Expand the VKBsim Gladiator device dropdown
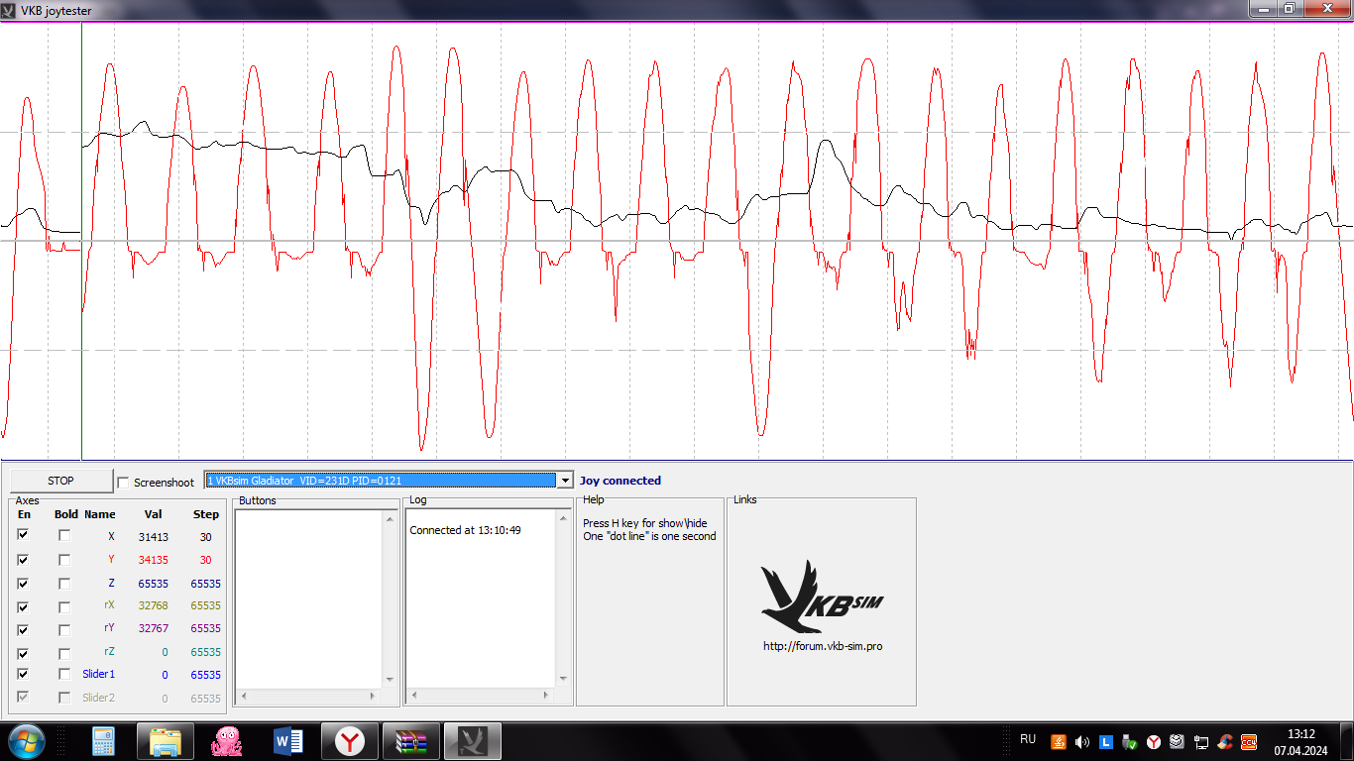The width and height of the screenshot is (1354, 761). point(565,481)
